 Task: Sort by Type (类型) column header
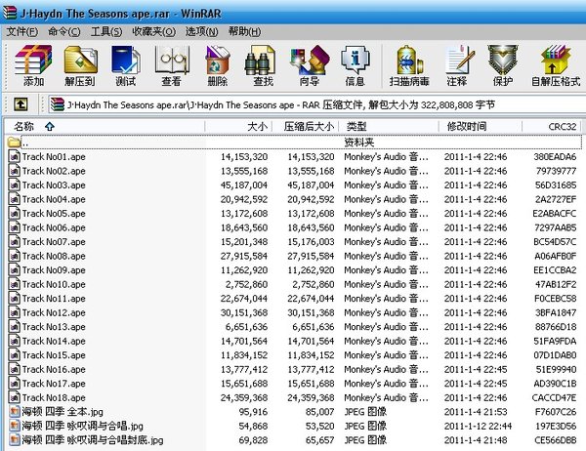pyautogui.click(x=389, y=126)
